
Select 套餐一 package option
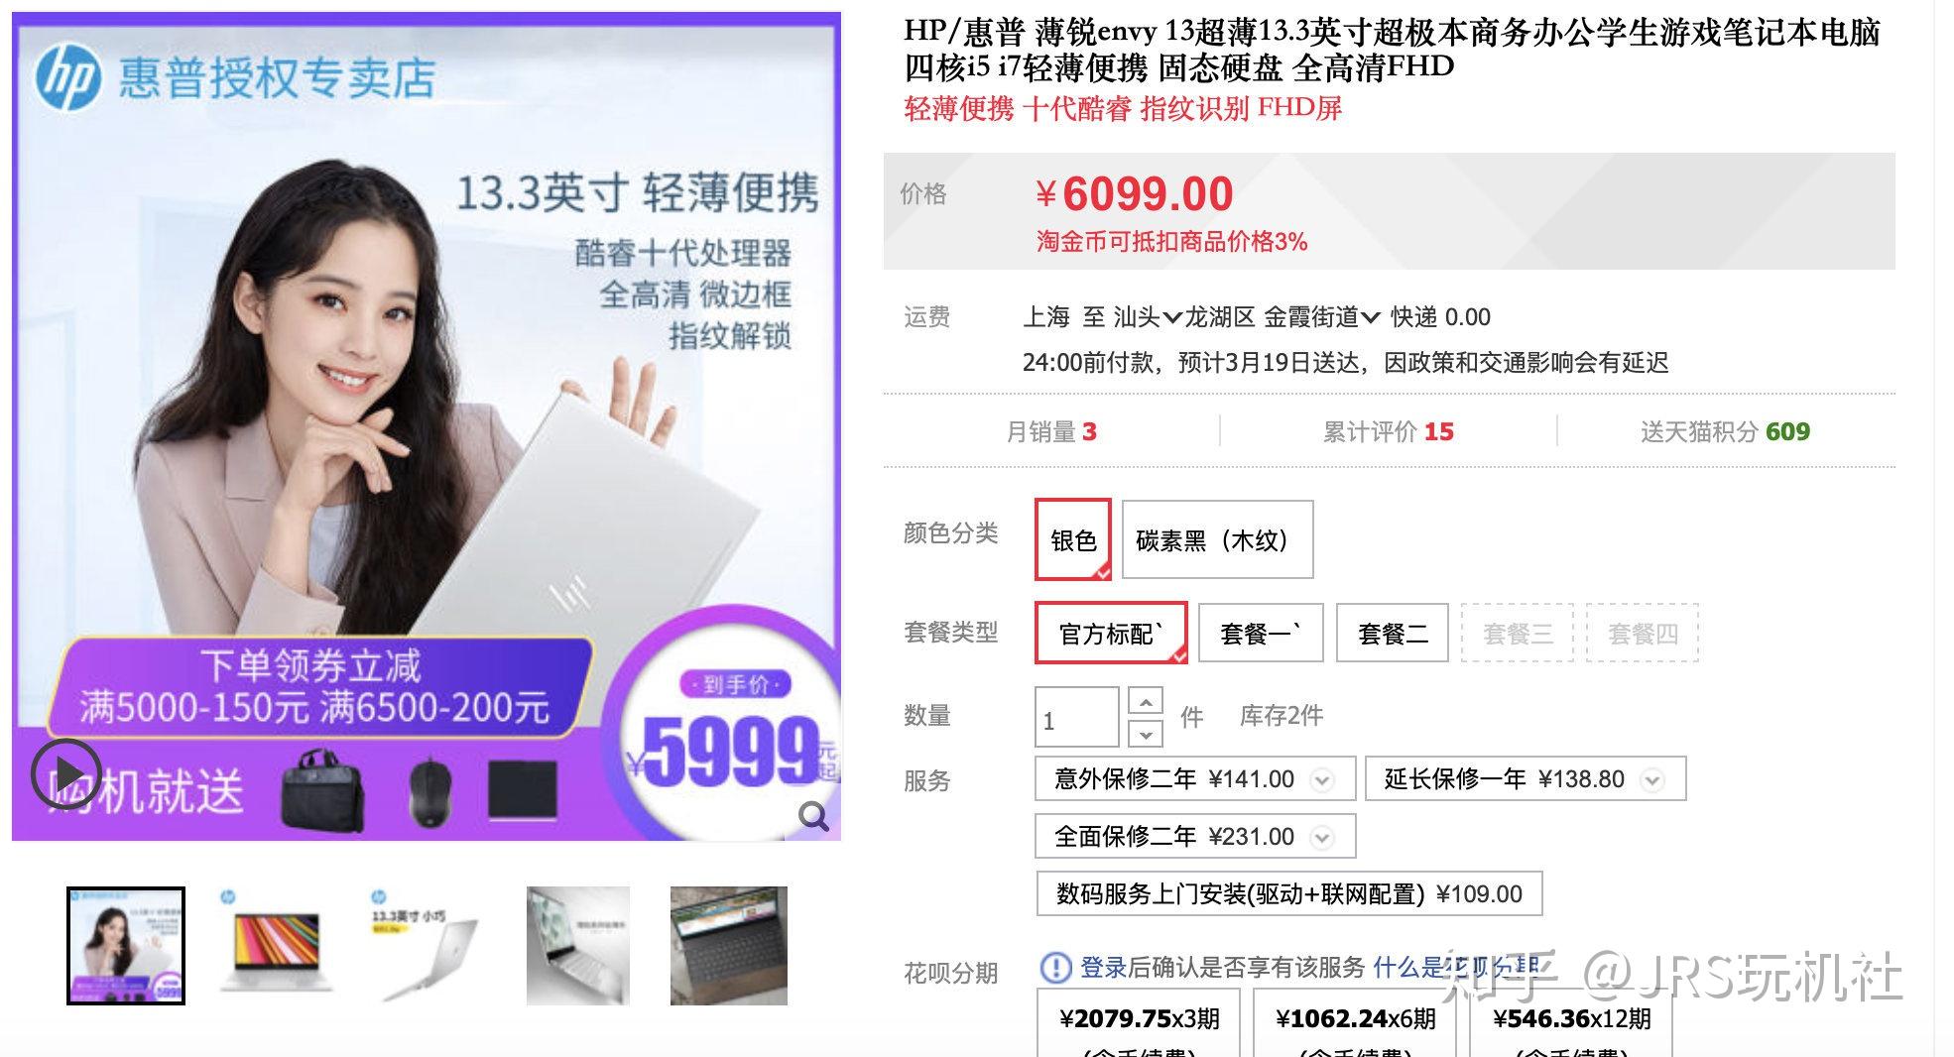click(1260, 633)
